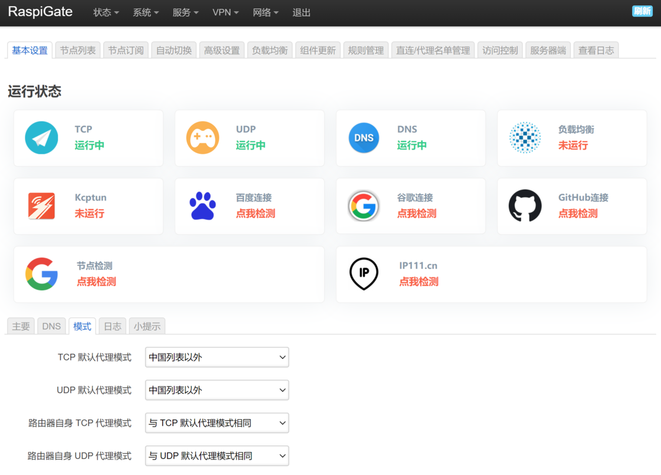661x475 pixels.
Task: Click the RaspiGate brand title
Action: tap(40, 12)
